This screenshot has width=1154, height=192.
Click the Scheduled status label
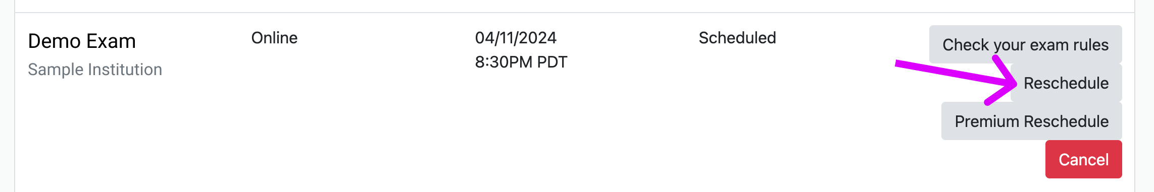[x=737, y=38]
